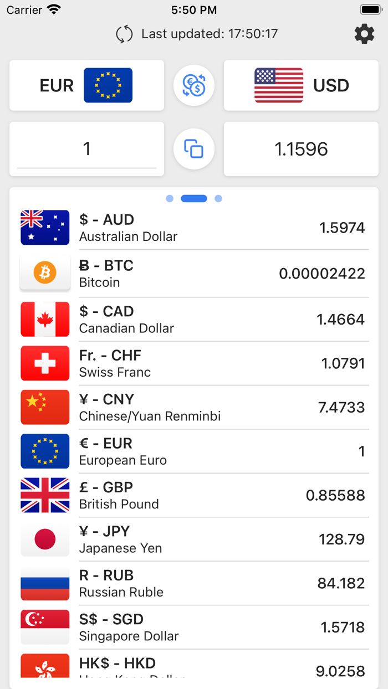This screenshot has height=689, width=388.
Task: Switch to the third page dot
Action: click(x=219, y=198)
